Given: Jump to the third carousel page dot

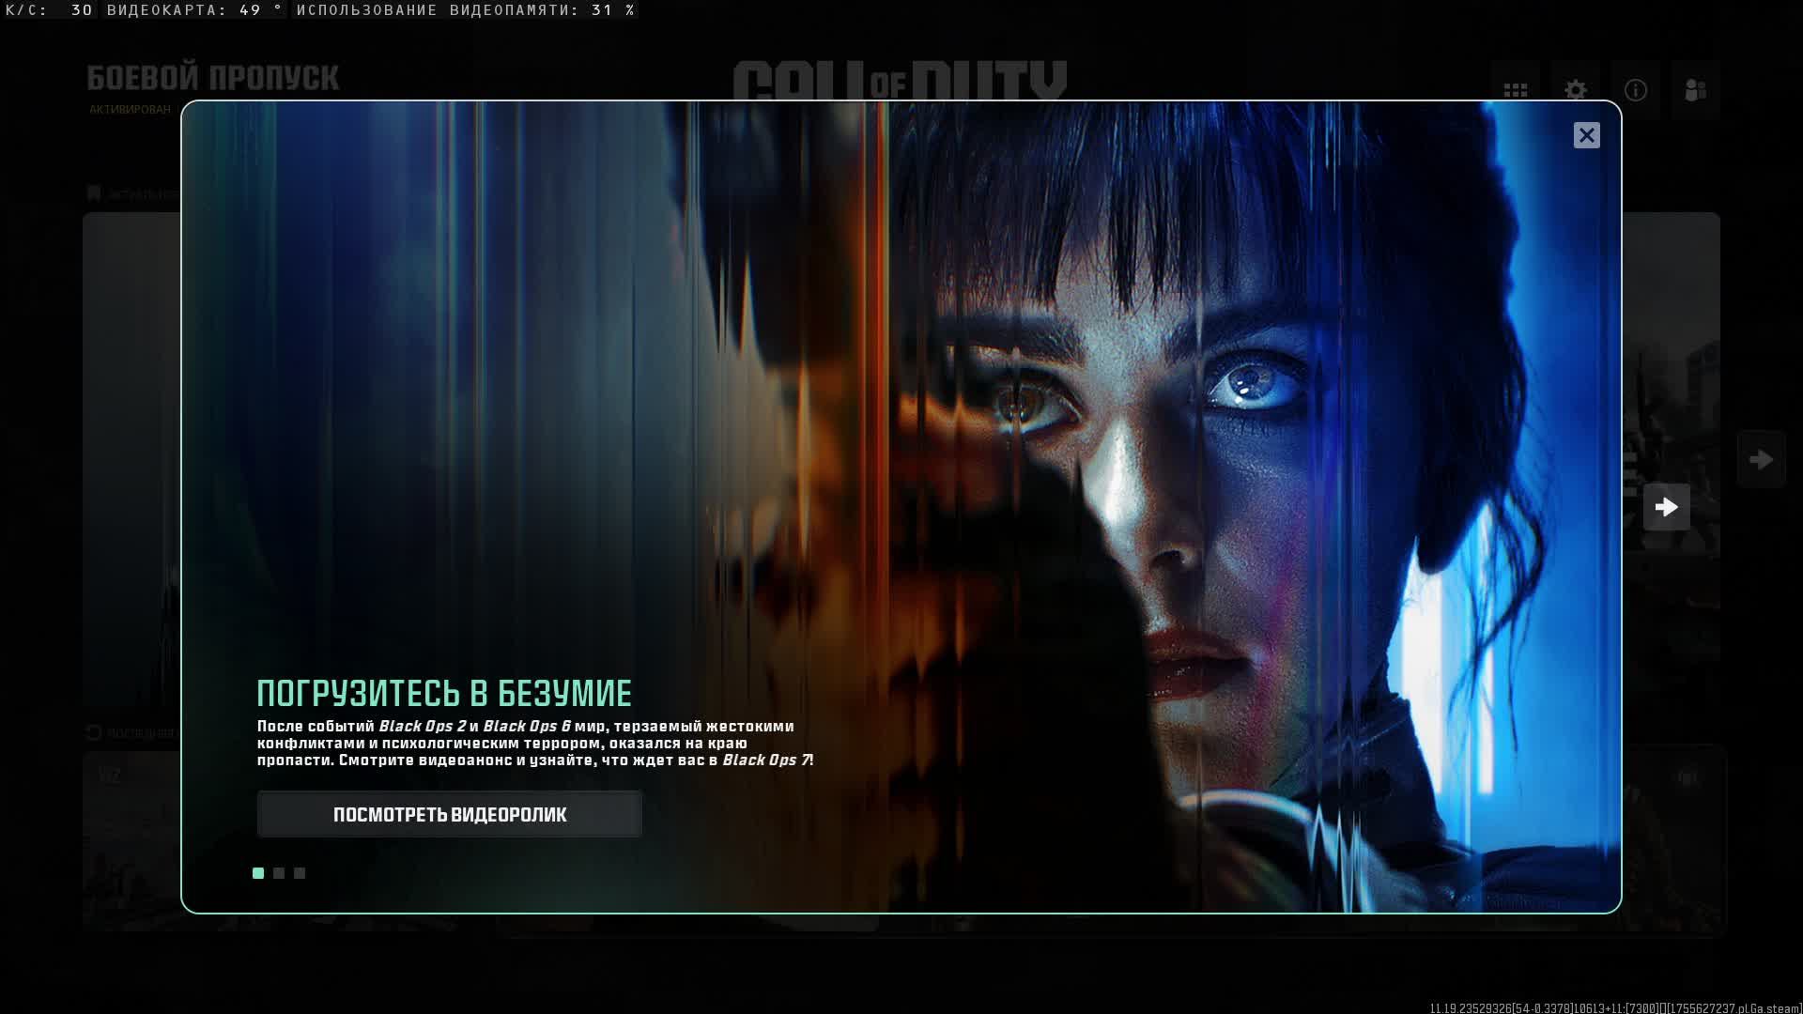Looking at the screenshot, I should tap(300, 873).
